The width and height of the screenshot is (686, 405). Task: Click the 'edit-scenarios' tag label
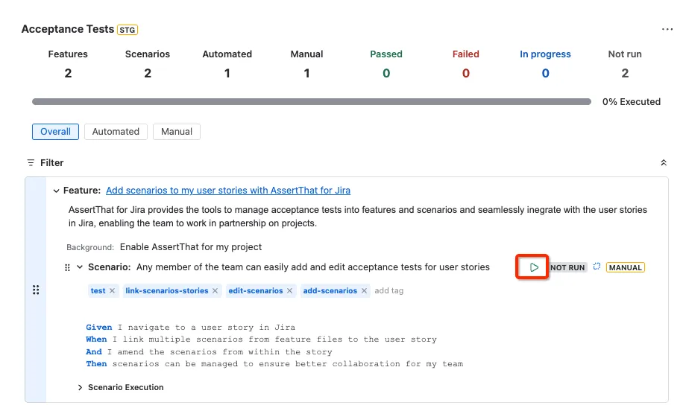[256, 290]
